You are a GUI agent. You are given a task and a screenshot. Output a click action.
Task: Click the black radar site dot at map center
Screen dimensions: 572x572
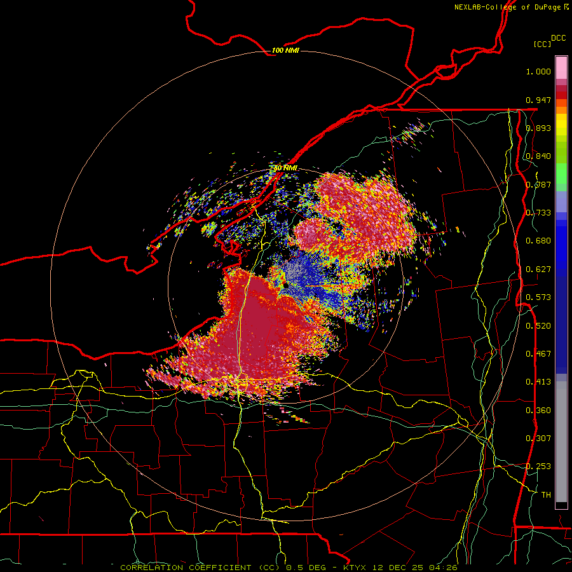pyautogui.click(x=287, y=287)
